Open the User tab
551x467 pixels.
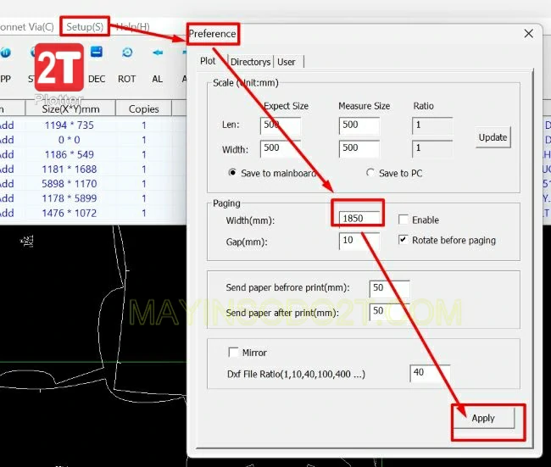(287, 62)
